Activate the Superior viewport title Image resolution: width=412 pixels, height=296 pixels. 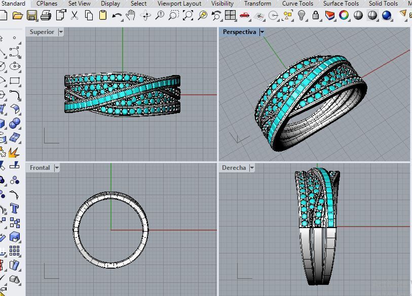click(42, 32)
